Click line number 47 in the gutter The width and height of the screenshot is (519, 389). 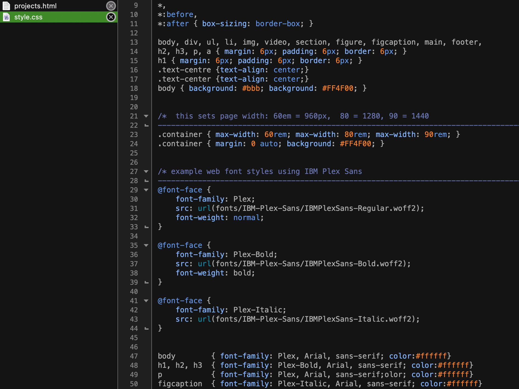[x=134, y=356]
